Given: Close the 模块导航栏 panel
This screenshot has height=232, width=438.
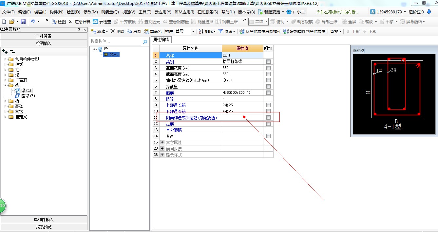Looking at the screenshot, I should click(85, 30).
